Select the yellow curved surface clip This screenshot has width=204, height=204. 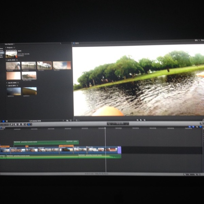tap(30, 91)
